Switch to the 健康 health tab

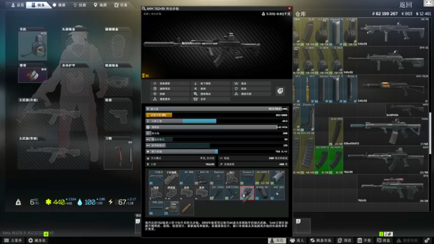pyautogui.click(x=59, y=5)
